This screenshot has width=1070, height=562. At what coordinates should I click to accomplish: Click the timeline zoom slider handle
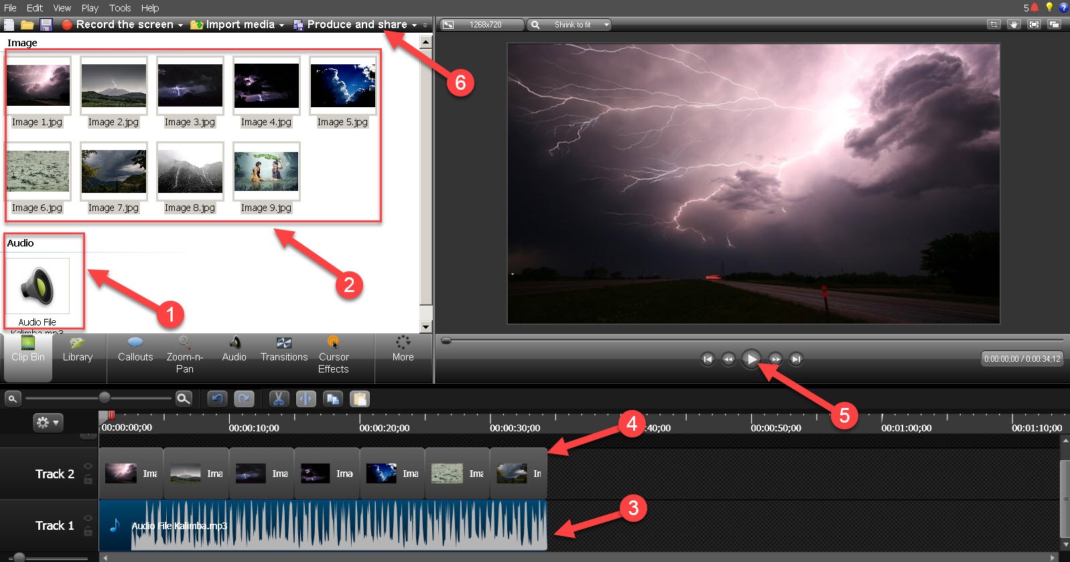[x=105, y=398]
